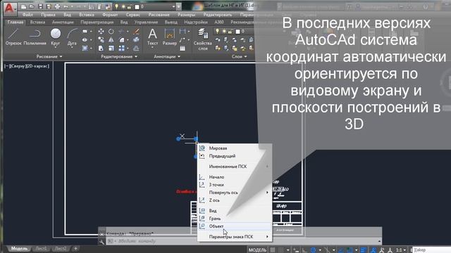Click the Erase tool icon

[x=136, y=31]
